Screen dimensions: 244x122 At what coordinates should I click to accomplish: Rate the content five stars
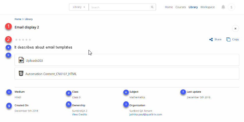30,40
